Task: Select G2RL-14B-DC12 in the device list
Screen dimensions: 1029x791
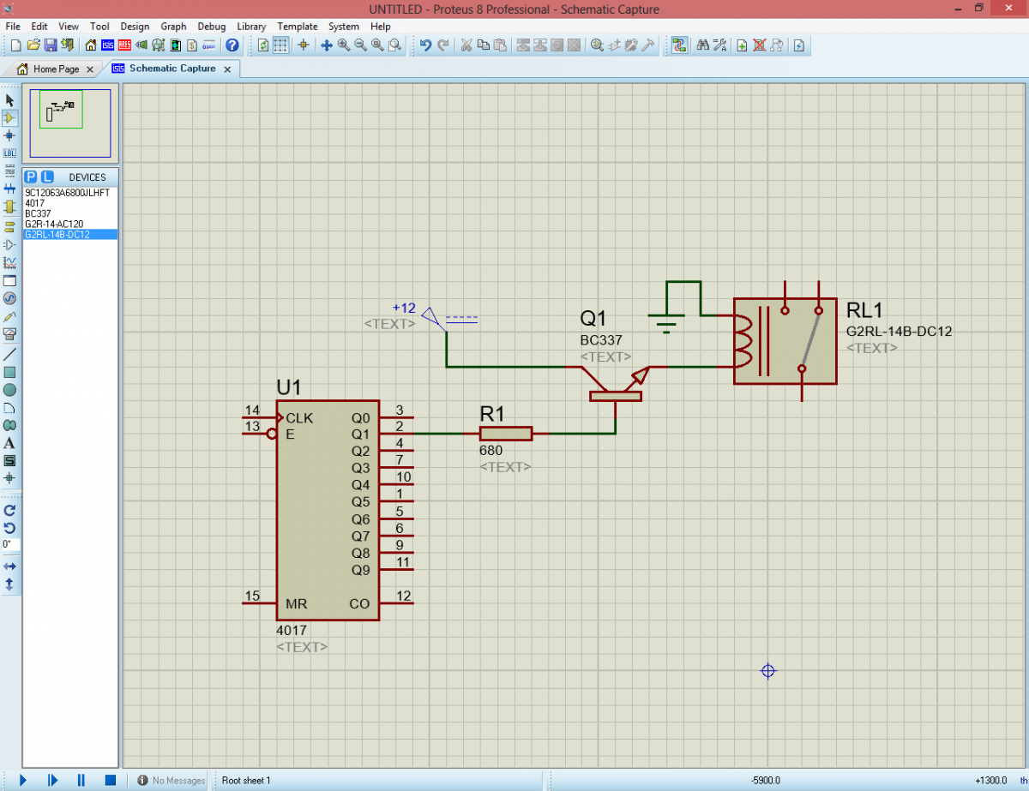Action: (70, 234)
